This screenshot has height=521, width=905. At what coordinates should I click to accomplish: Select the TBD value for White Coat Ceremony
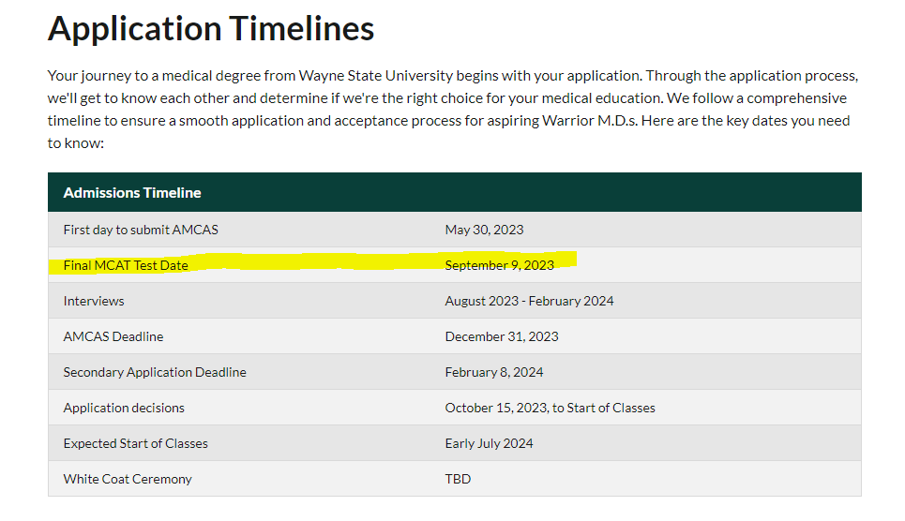point(458,479)
